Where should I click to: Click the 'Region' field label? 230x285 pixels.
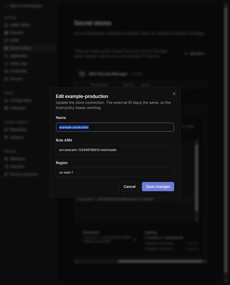coord(61,163)
